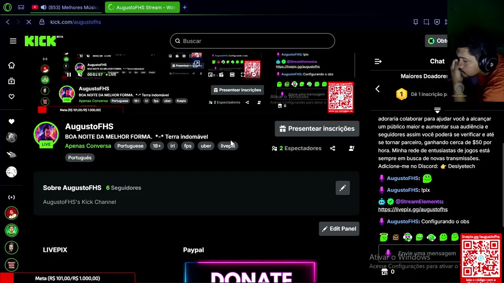This screenshot has height=283, width=504.
Task: Click the LIVEPIX panel heading
Action: pos(55,250)
